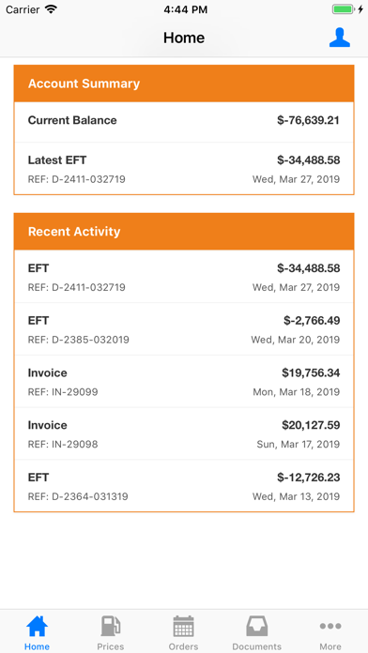View Invoice IN-29098 details
This screenshot has width=368, height=653.
pyautogui.click(x=184, y=434)
